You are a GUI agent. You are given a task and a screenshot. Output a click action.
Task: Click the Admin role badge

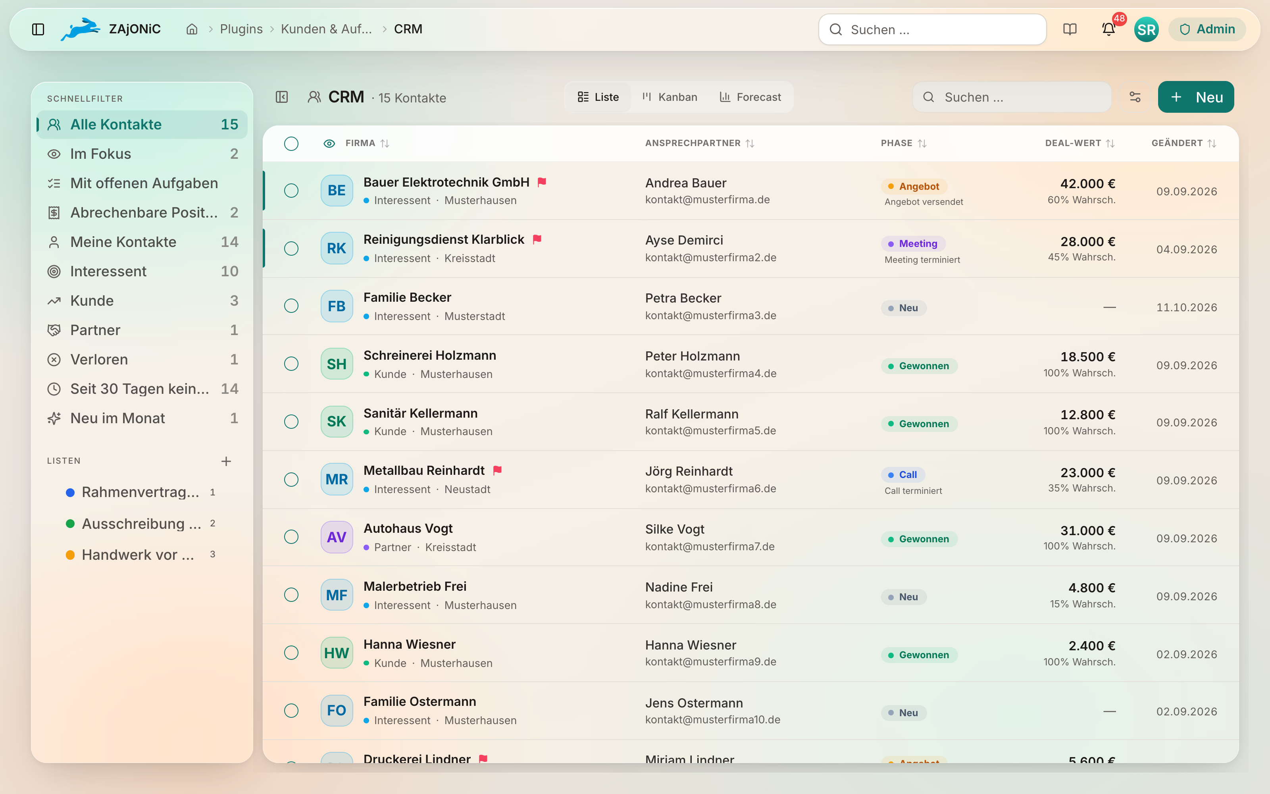pos(1207,29)
